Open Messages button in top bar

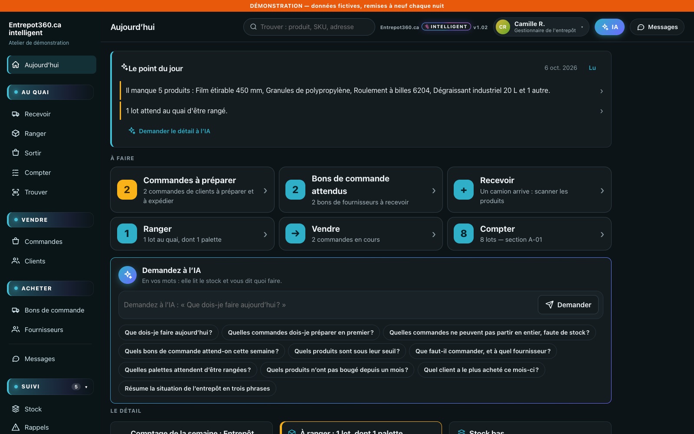(657, 27)
